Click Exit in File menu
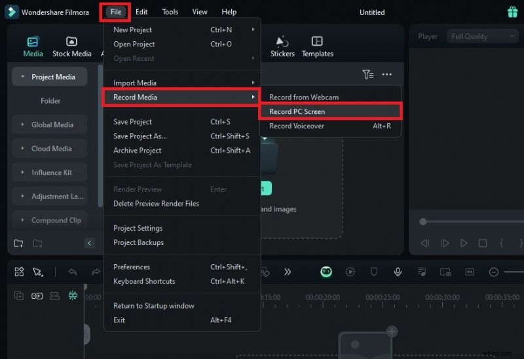 [x=182, y=320]
